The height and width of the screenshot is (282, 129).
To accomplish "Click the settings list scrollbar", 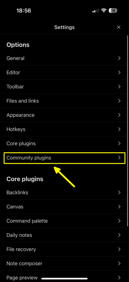I will [128, 131].
